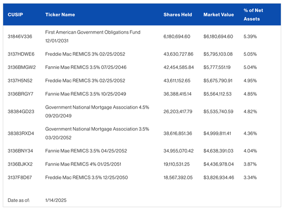Select market value $5,795,103.08
The height and width of the screenshot is (209, 283).
pos(218,54)
